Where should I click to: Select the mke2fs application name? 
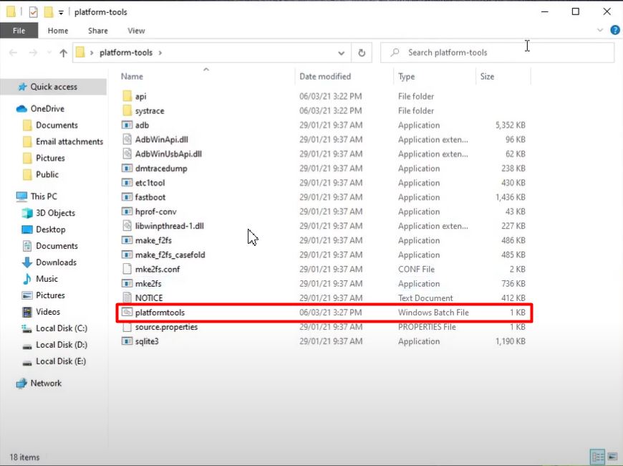148,284
